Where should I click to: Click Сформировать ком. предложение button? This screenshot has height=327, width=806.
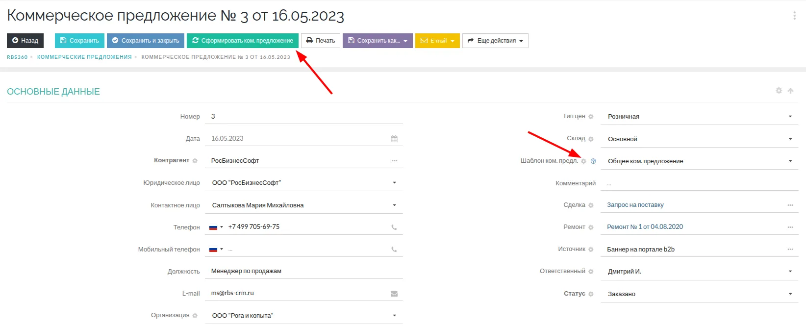coord(242,41)
